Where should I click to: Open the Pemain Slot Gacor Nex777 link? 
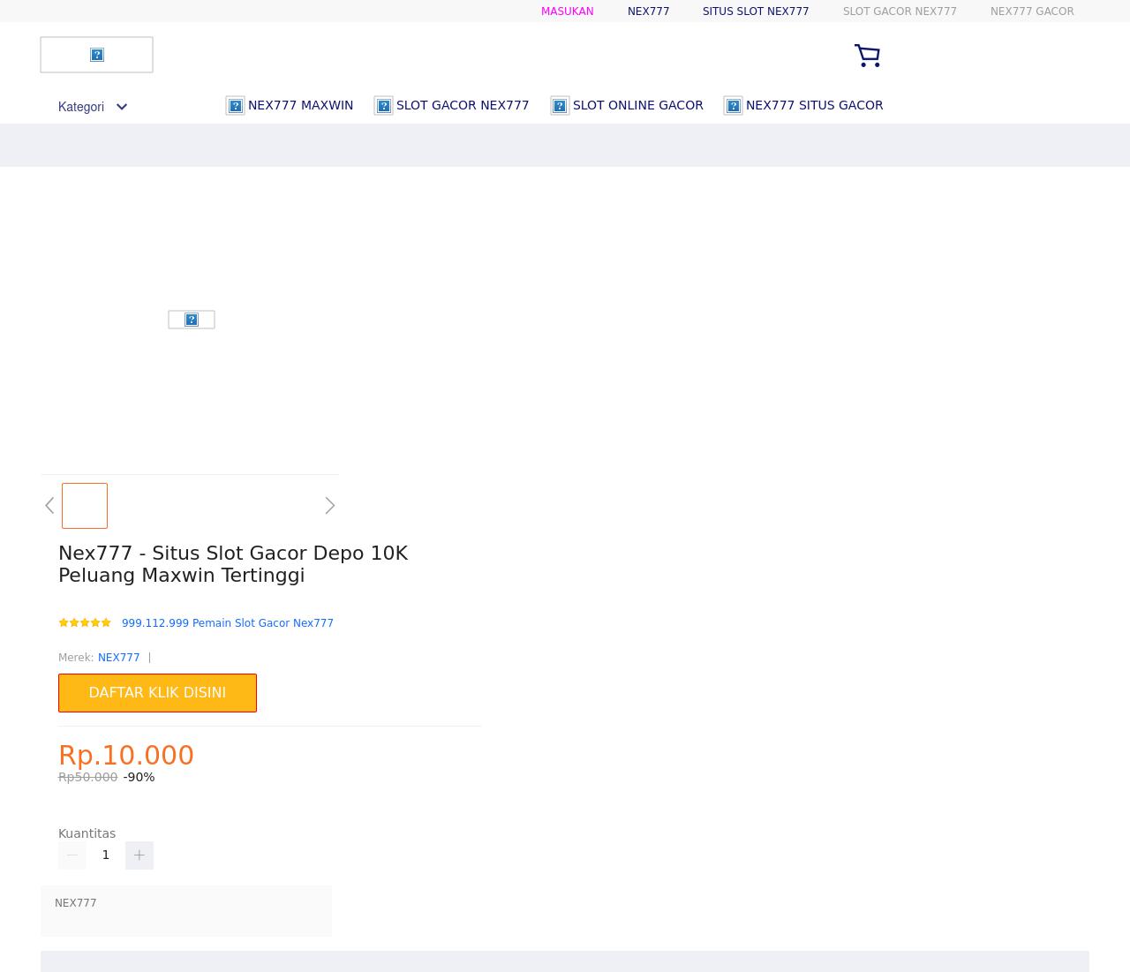[x=227, y=623]
